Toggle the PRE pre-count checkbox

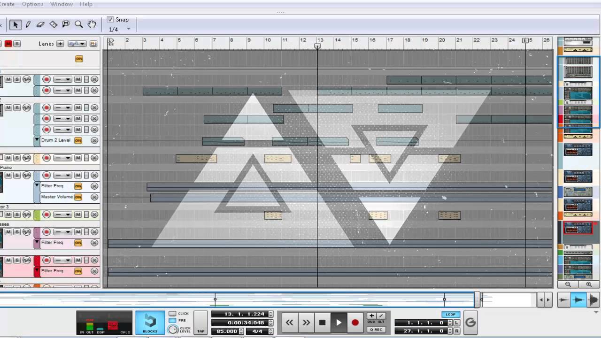click(172, 320)
